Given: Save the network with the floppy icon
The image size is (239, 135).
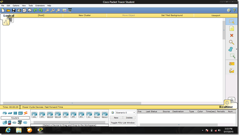Looking at the screenshot, I should click(14, 10).
